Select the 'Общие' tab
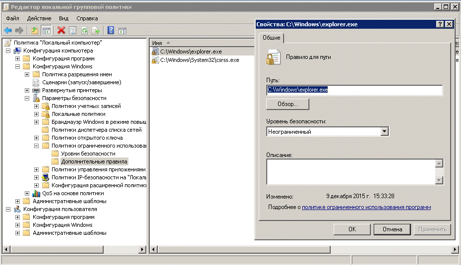Viewport: 461px width, 265px height. [271, 38]
